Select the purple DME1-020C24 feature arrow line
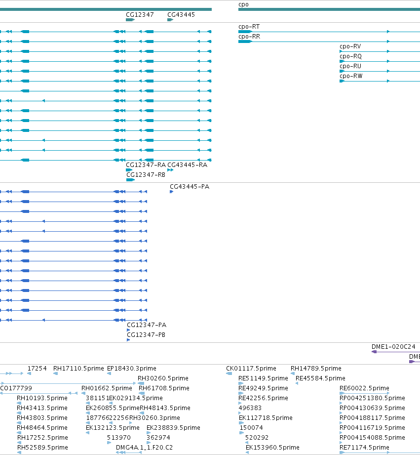 coord(396,352)
